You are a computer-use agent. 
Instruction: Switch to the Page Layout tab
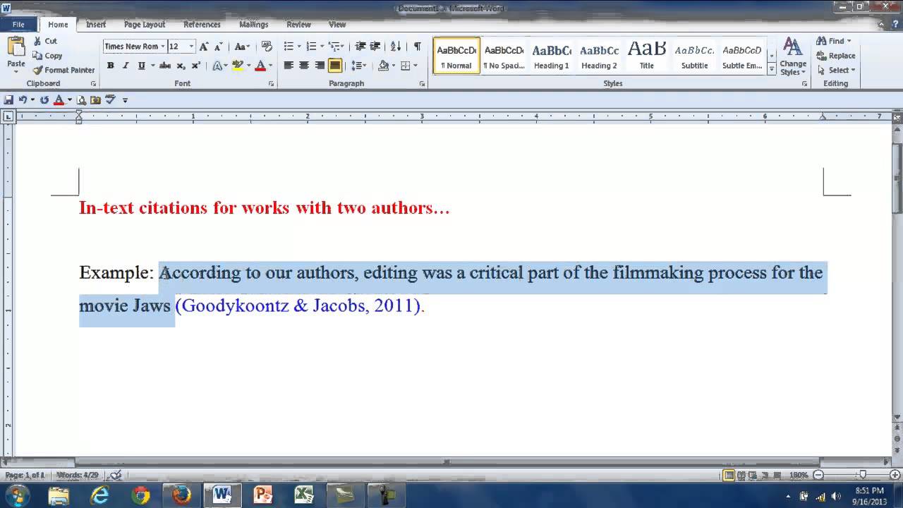[144, 25]
